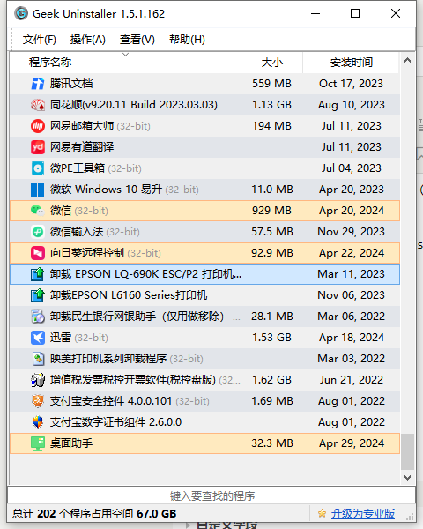Click the EPSON LQ-690K uninstall icon
423x529 pixels.
click(x=37, y=274)
